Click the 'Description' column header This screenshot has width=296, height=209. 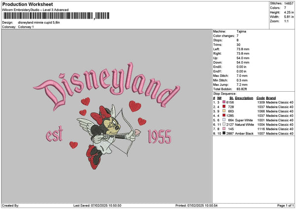(244, 98)
